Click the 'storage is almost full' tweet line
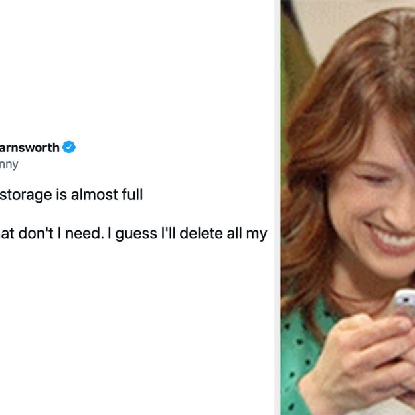The width and height of the screenshot is (415, 415). 71,196
